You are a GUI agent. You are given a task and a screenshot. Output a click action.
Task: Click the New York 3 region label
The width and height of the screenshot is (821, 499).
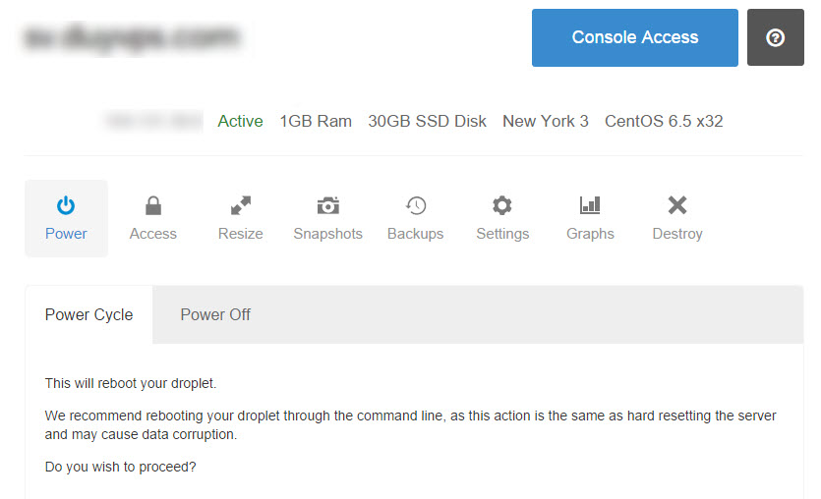point(545,122)
